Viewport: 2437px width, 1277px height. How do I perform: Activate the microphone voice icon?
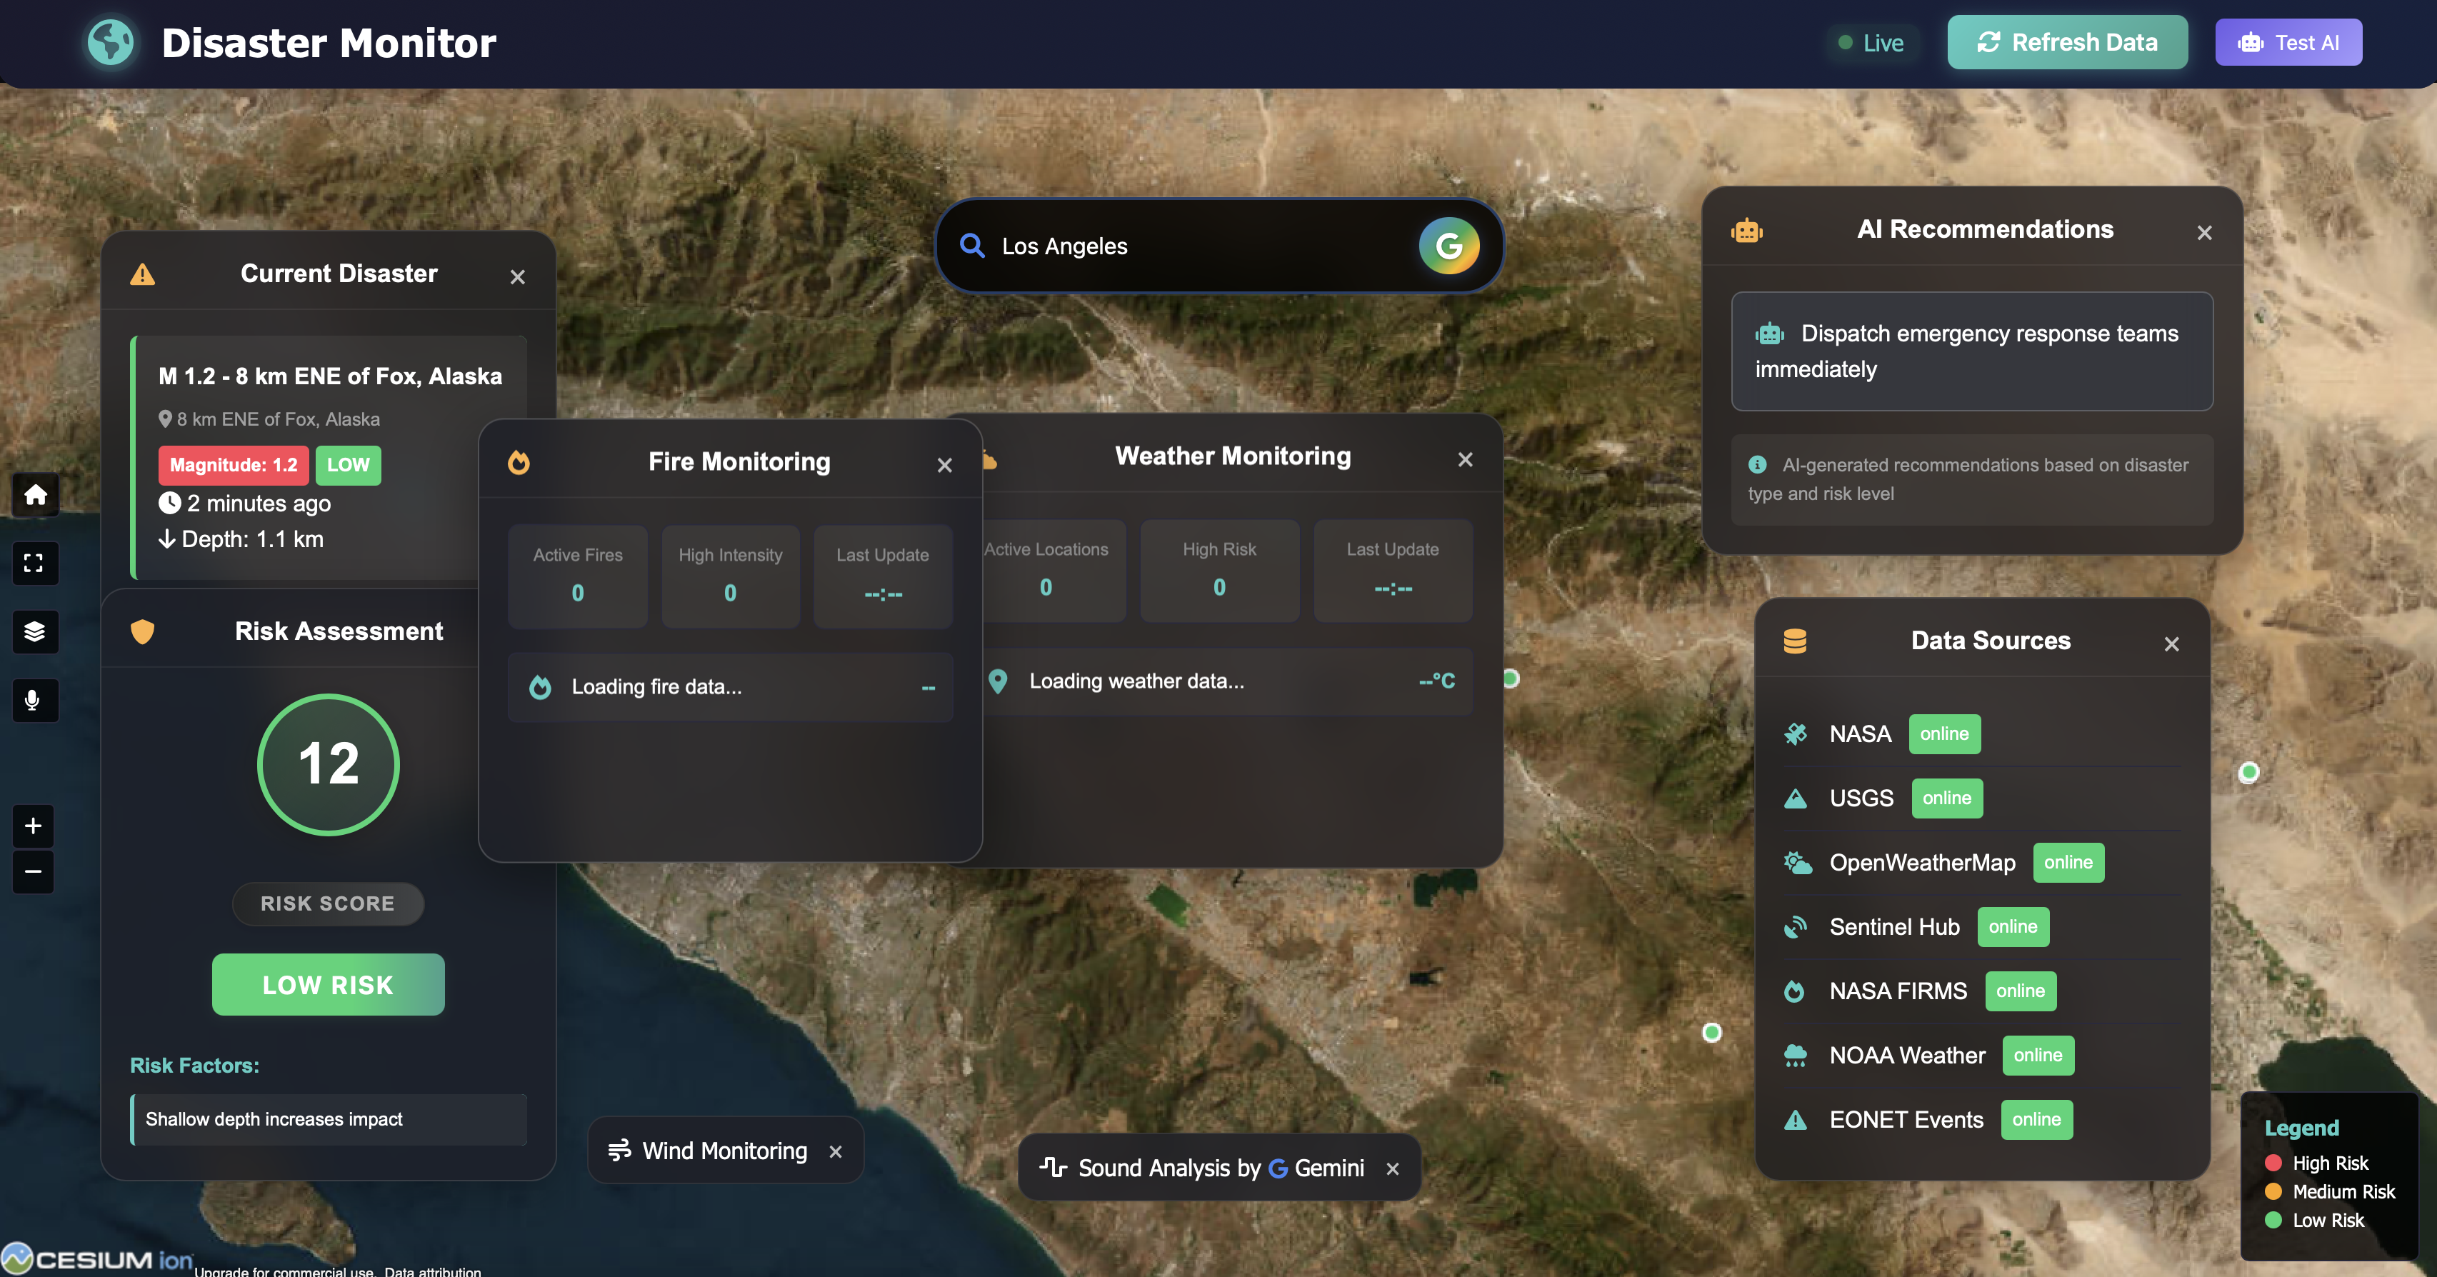pyautogui.click(x=33, y=700)
